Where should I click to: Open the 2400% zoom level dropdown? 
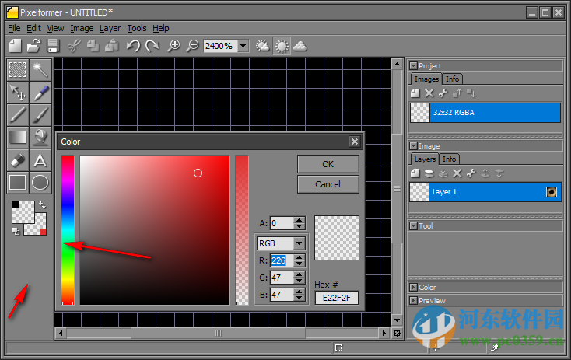click(x=243, y=46)
